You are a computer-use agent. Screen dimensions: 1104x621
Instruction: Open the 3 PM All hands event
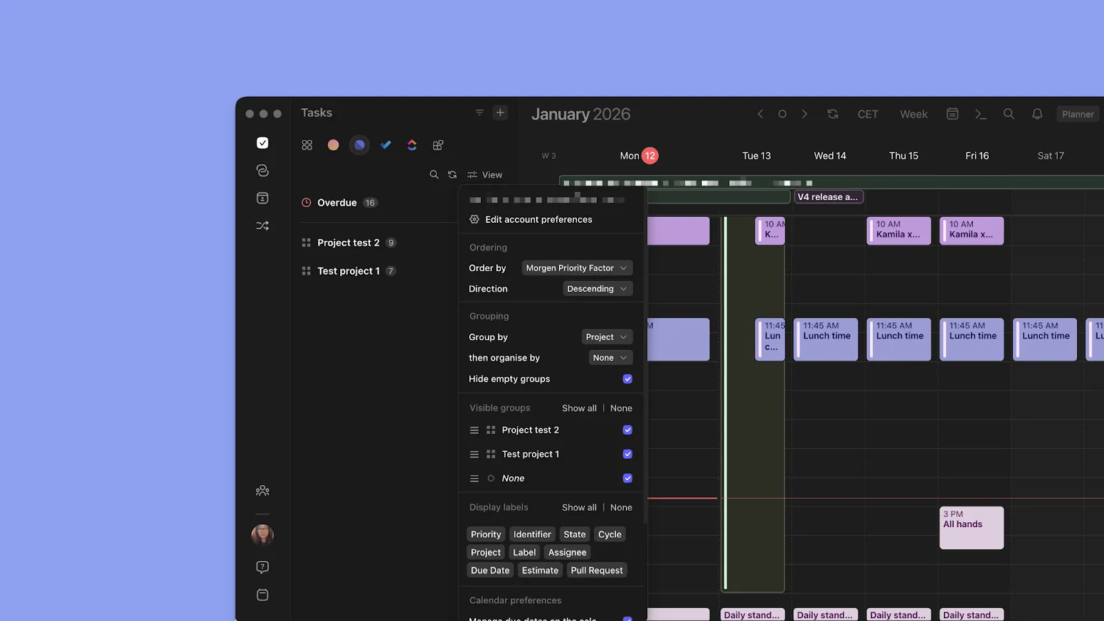click(972, 528)
